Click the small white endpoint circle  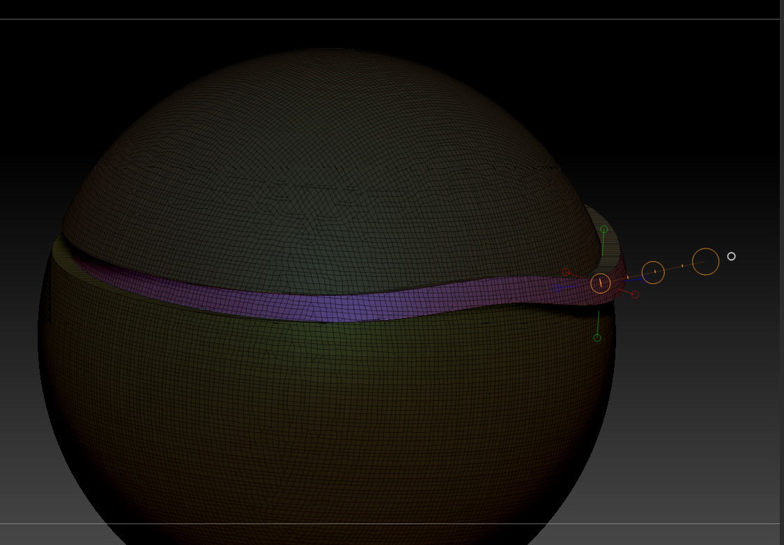(x=731, y=257)
